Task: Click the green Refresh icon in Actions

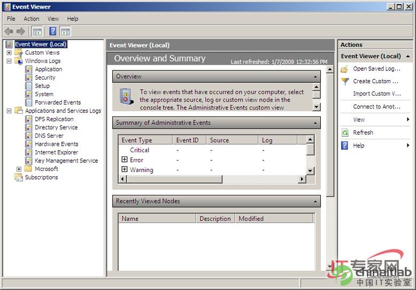Action: tap(345, 132)
